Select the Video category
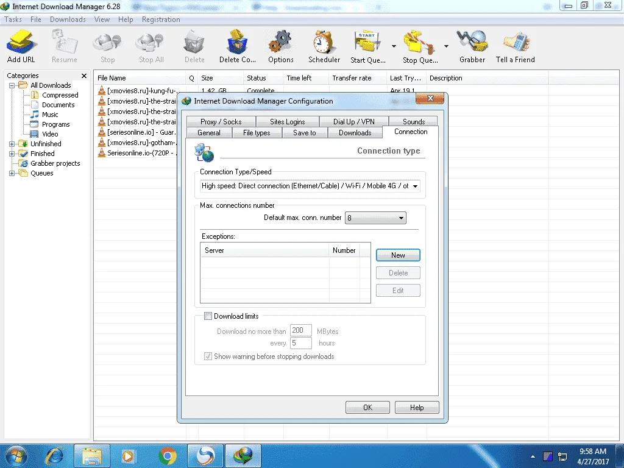624x468 pixels. pos(50,134)
